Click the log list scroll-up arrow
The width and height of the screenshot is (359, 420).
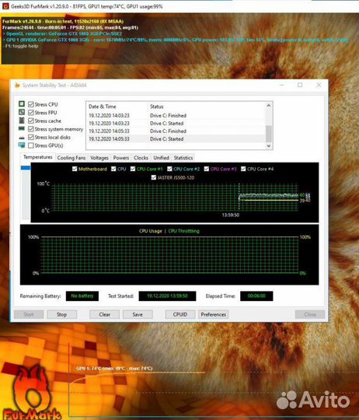[269, 106]
